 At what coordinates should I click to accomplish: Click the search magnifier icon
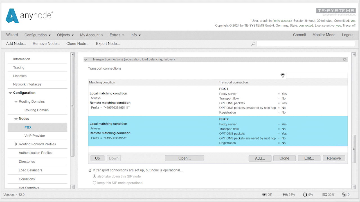[x=253, y=44]
